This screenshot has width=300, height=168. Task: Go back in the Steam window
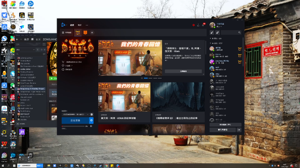17,40
